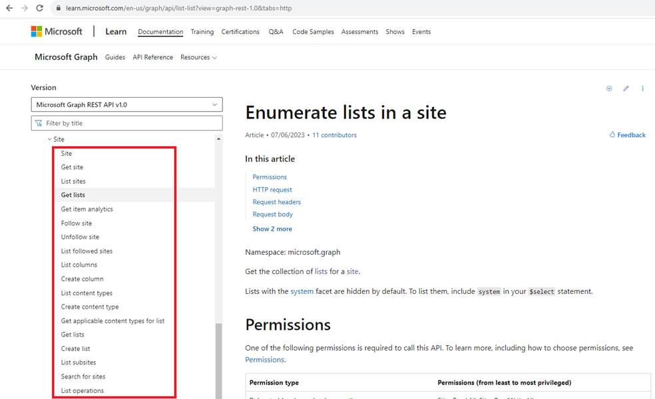This screenshot has height=399, width=655.
Task: Select List sites in the sidebar
Action: [73, 181]
